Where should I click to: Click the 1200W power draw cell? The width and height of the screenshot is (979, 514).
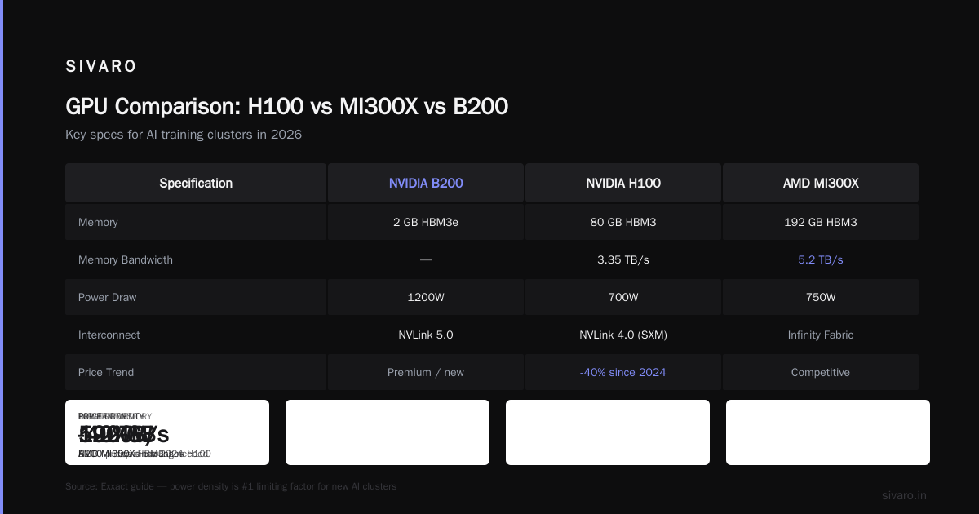426,297
